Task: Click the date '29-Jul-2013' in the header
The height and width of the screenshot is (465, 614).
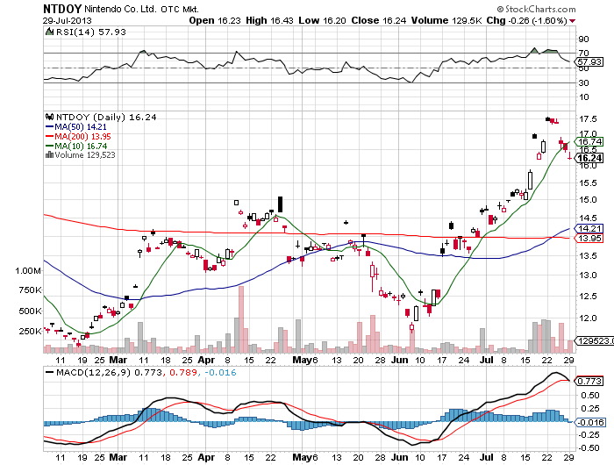Action: (x=68, y=20)
